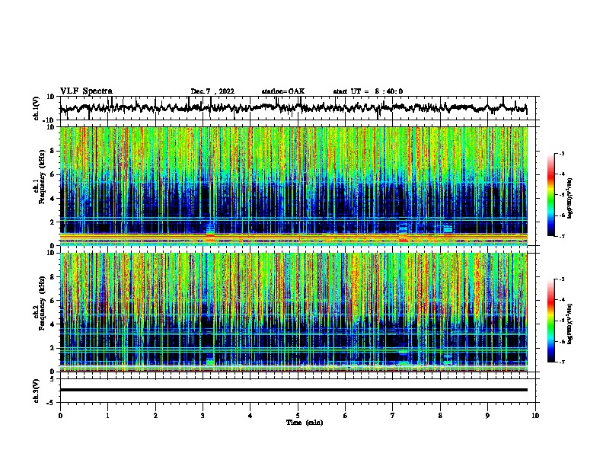This screenshot has height=466, width=603.
Task: Click the "-7" tick on ch.1 colorbar
Action: [x=561, y=236]
